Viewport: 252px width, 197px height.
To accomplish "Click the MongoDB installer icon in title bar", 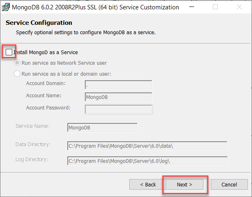I will coord(6,7).
